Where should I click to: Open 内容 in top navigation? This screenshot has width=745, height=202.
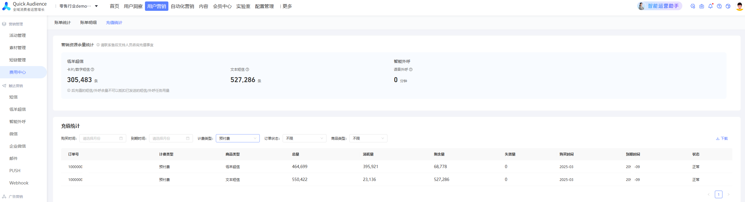tap(204, 6)
